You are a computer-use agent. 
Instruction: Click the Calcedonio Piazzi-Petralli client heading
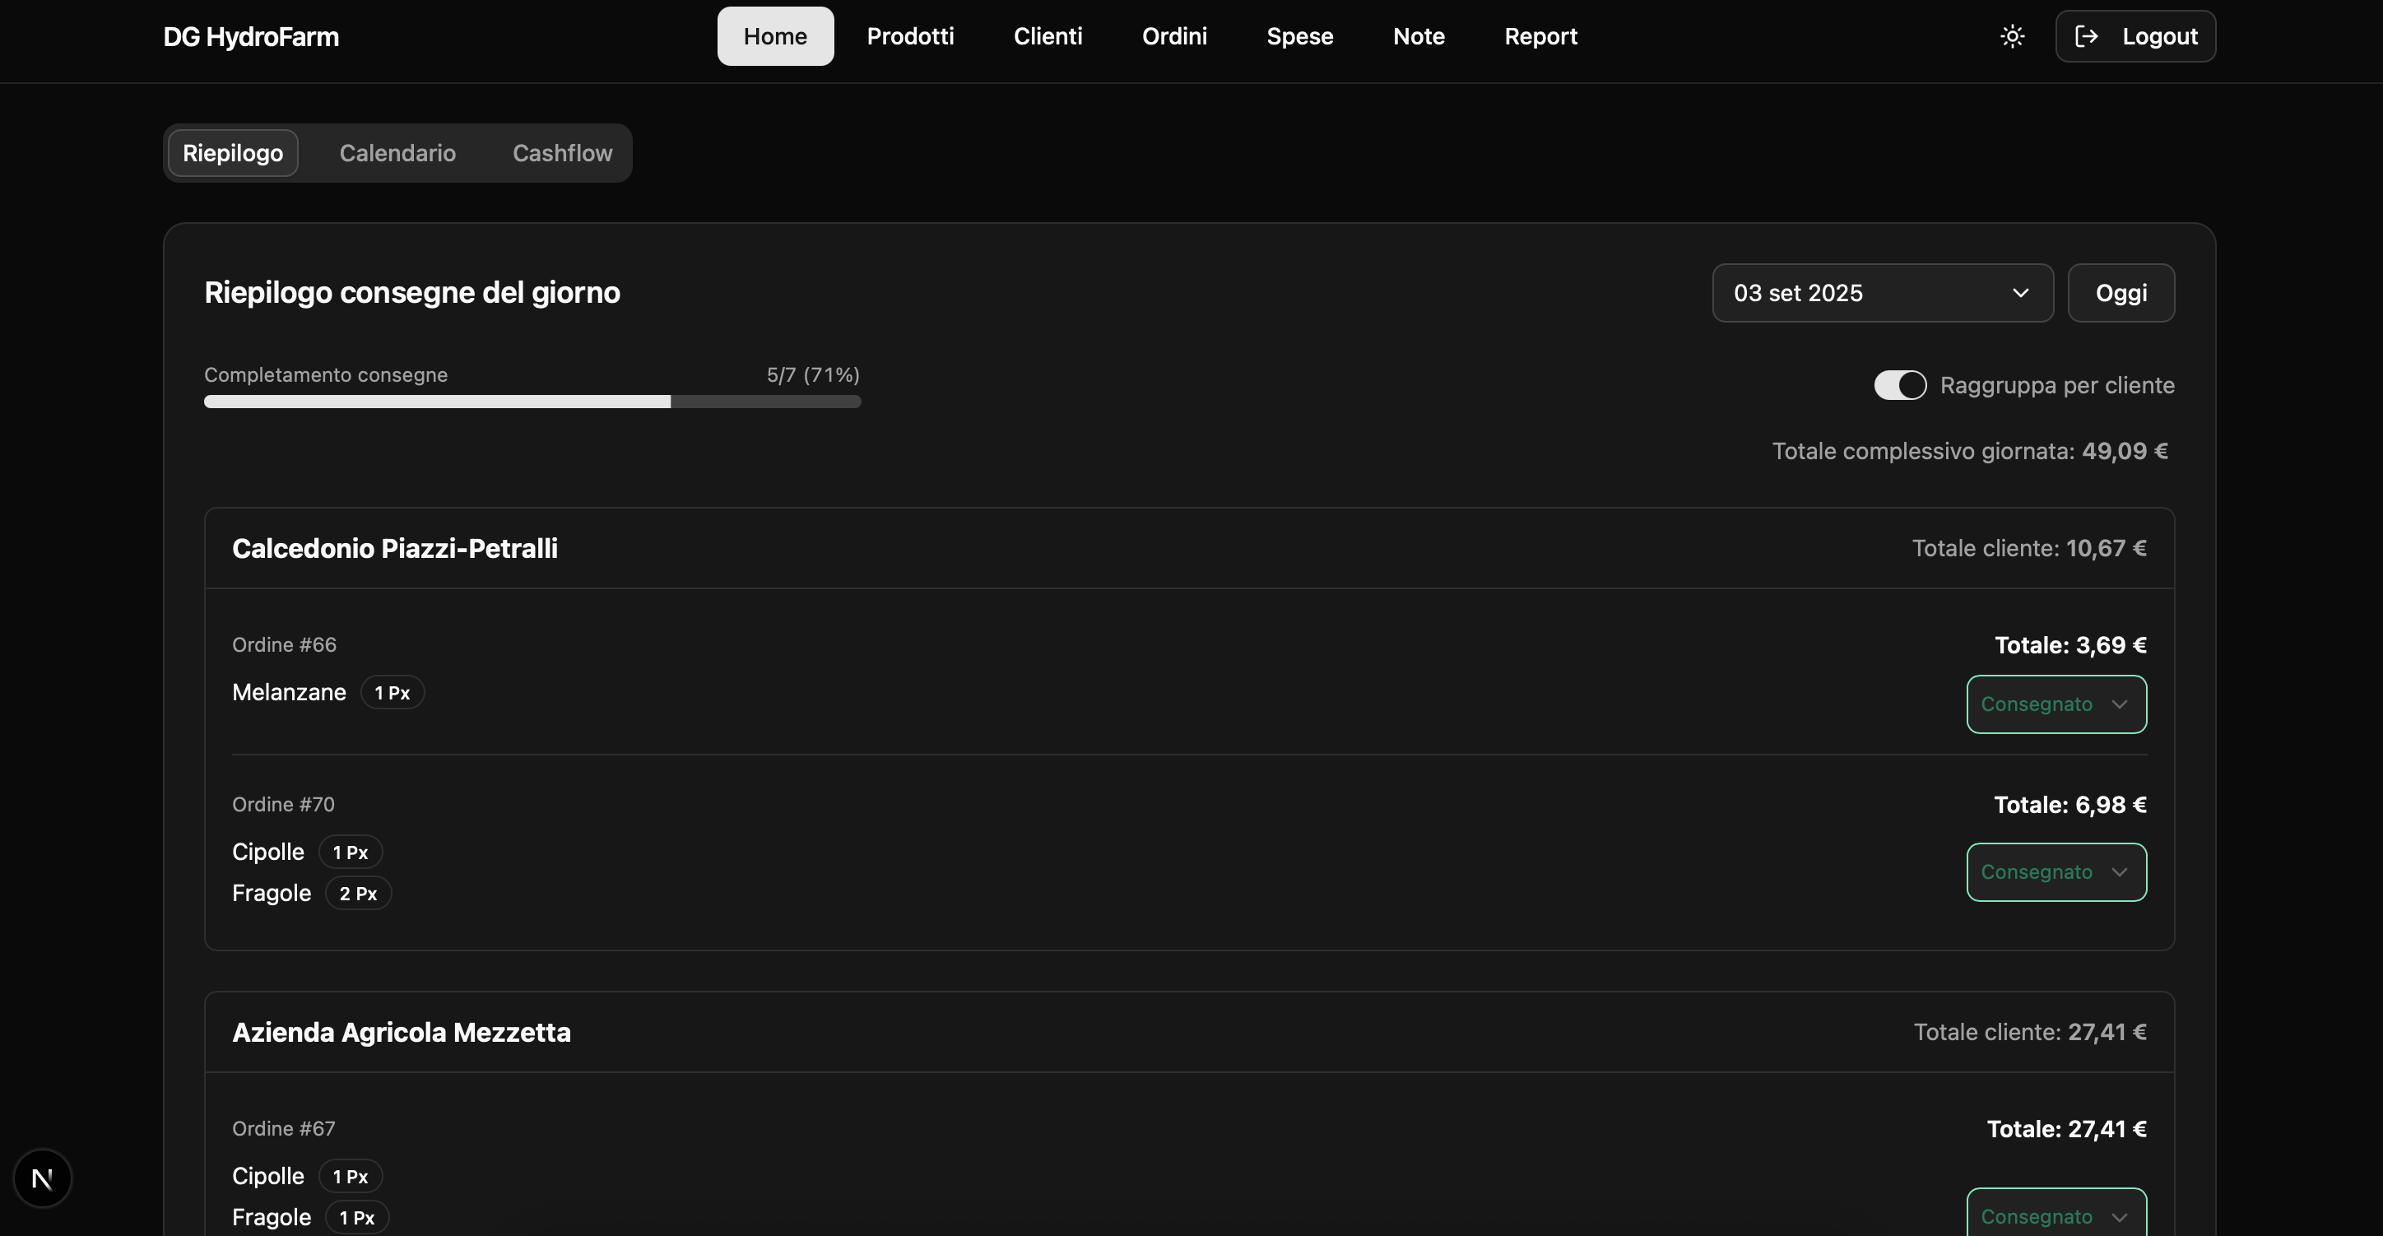tap(394, 549)
